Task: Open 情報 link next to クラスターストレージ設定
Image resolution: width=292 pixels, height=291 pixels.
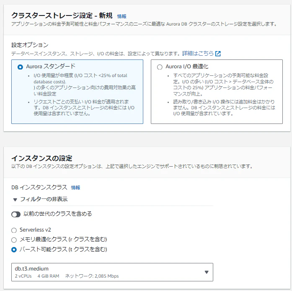Action: coord(121,16)
